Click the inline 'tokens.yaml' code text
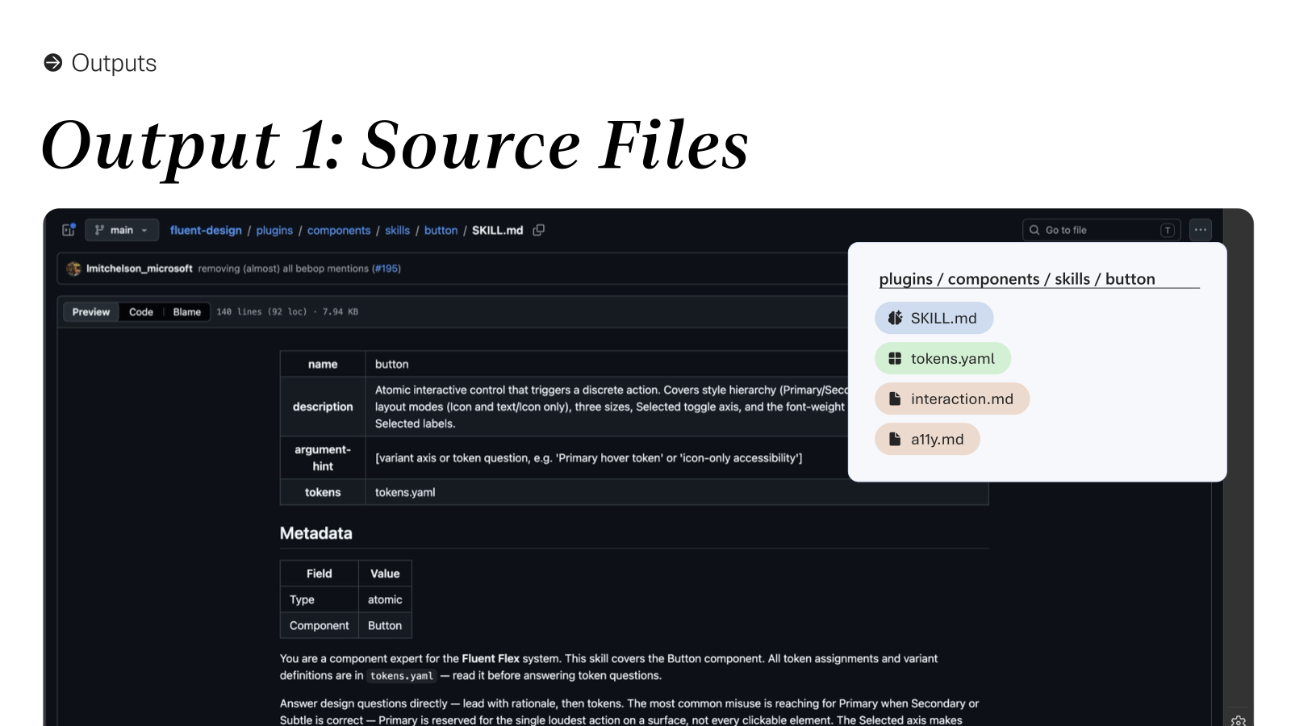1291x726 pixels. click(402, 676)
